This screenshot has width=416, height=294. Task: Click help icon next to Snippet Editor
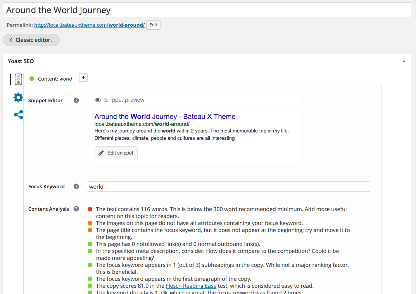coord(76,100)
